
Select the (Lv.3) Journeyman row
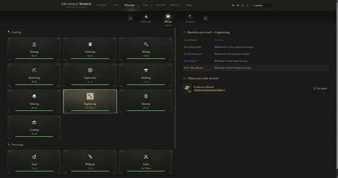click(x=256, y=54)
